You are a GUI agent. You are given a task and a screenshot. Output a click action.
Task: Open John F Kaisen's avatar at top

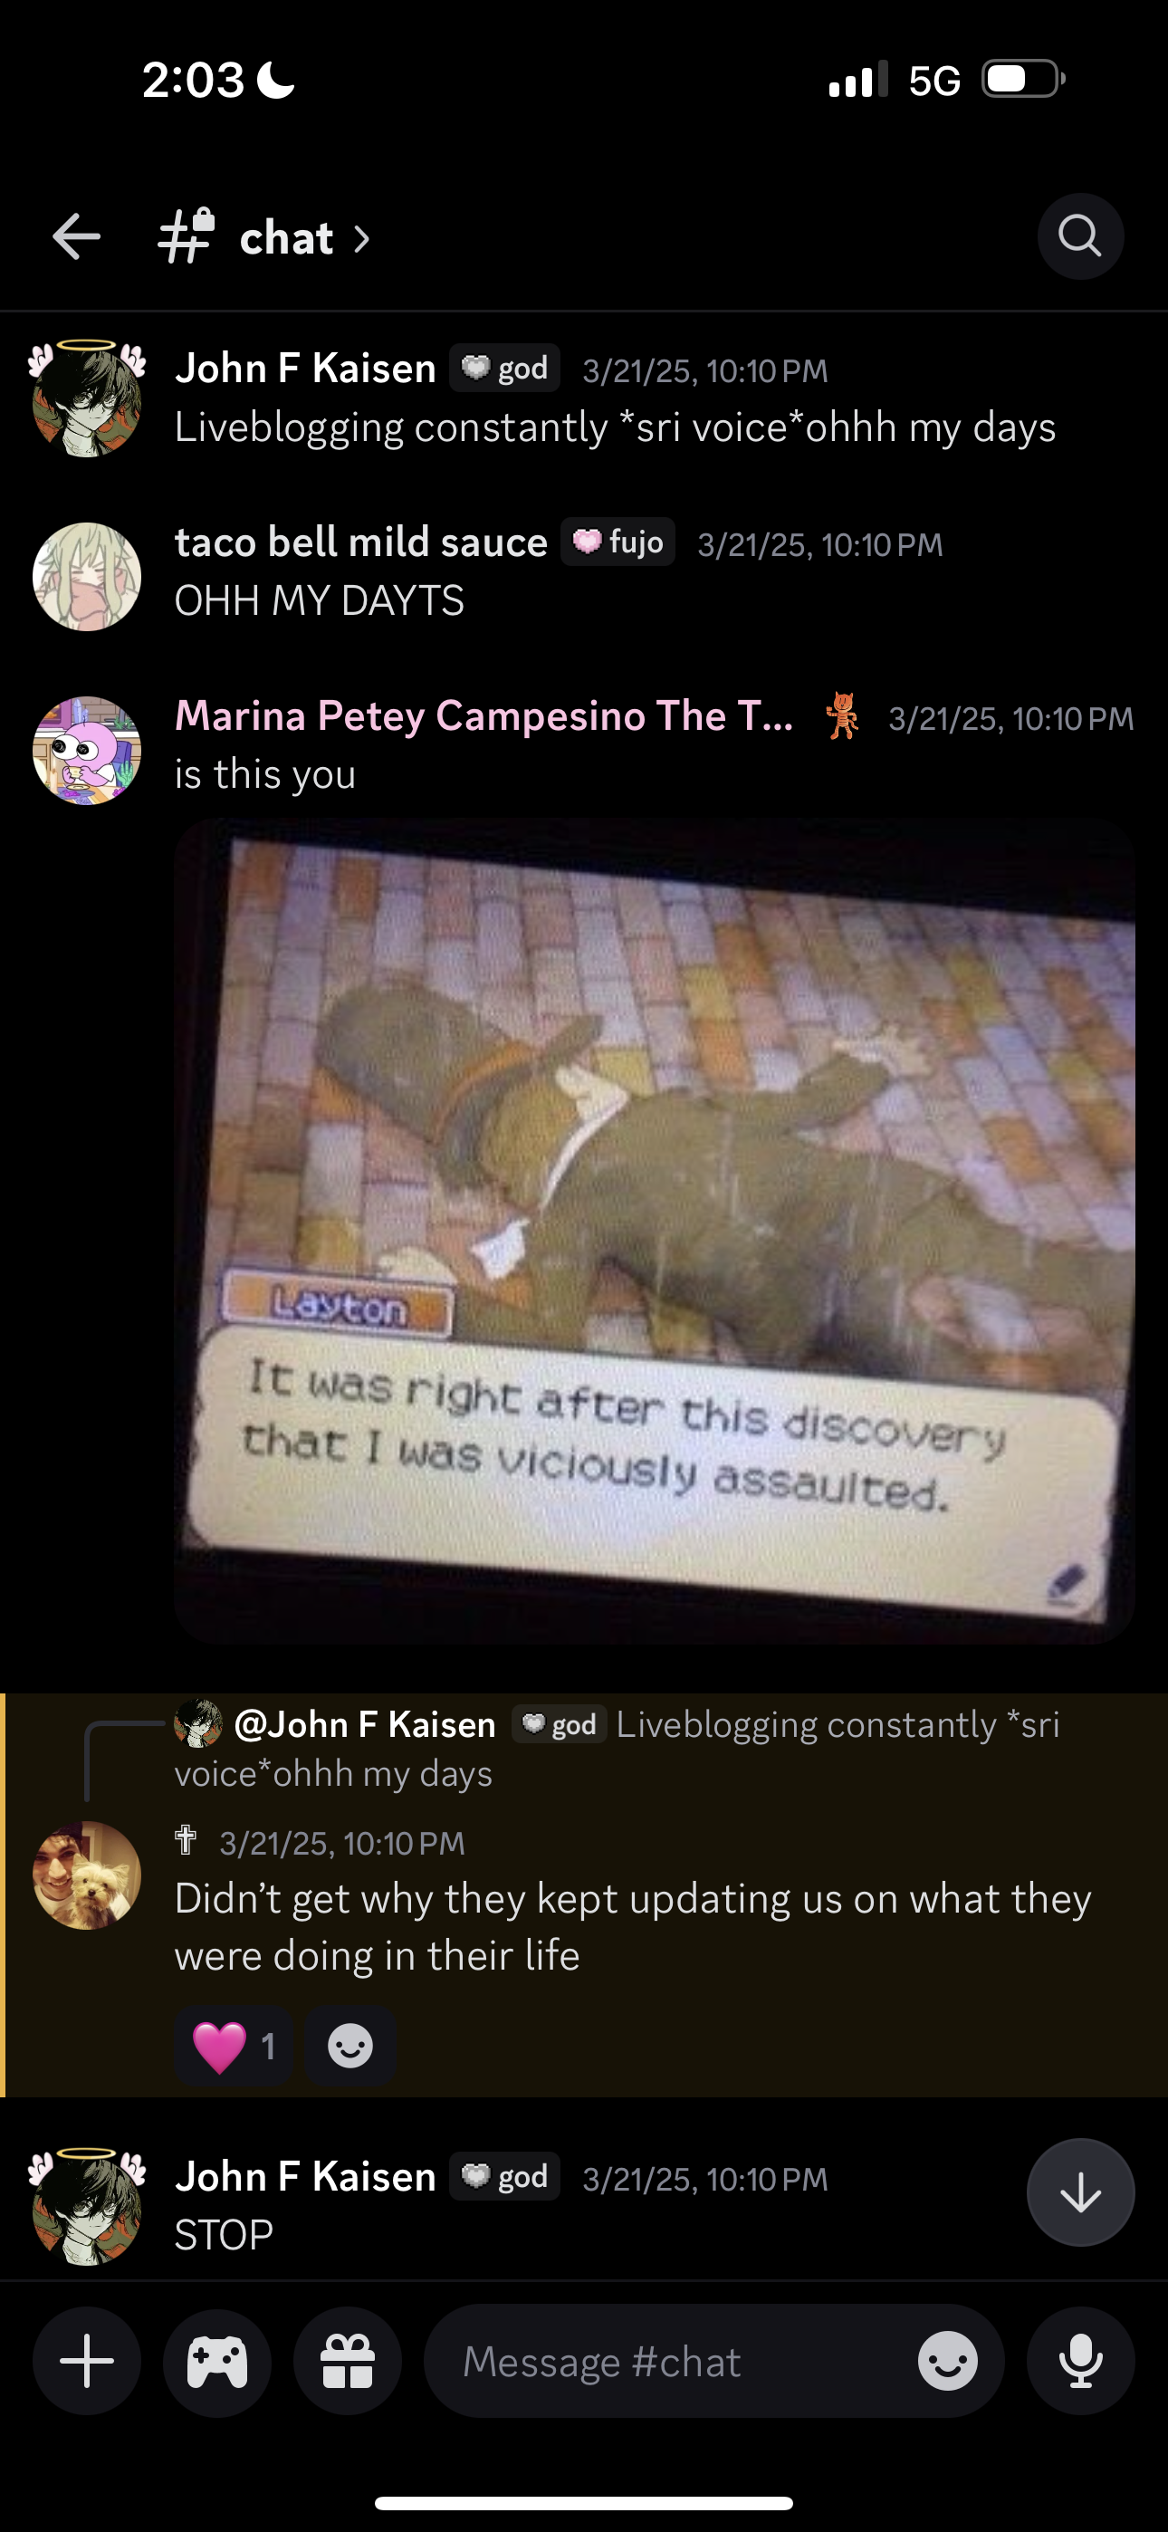[87, 399]
